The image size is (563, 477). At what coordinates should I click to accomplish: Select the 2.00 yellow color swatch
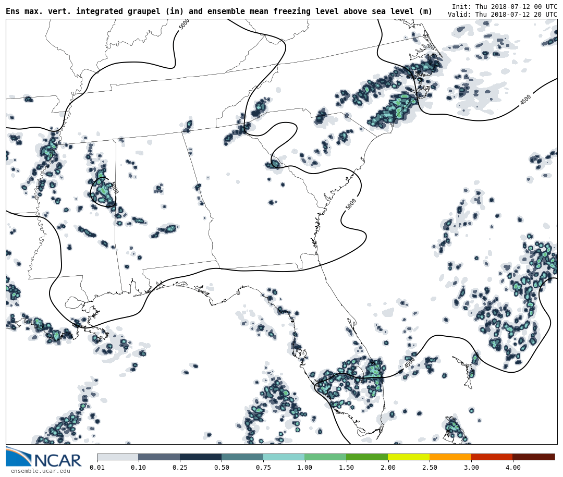click(x=409, y=457)
